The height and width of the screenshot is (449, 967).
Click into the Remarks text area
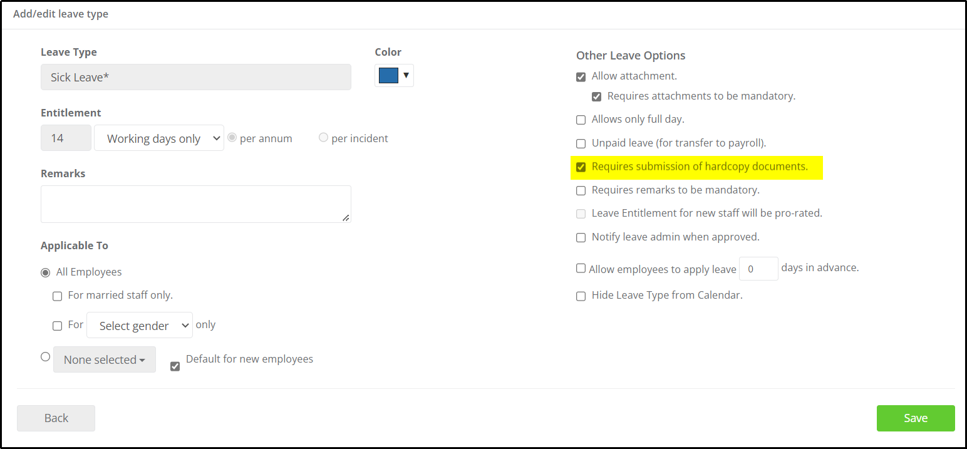[x=196, y=204]
